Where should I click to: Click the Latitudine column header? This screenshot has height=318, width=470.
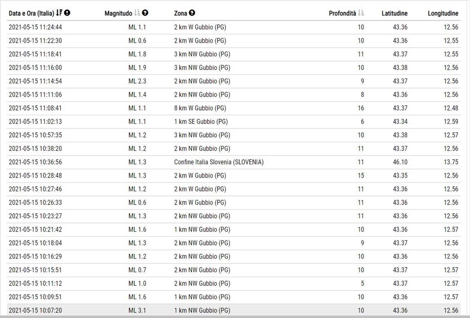pos(394,13)
